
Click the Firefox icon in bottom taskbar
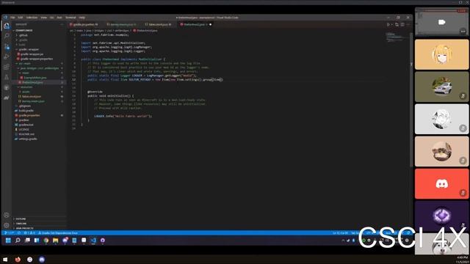point(18,260)
